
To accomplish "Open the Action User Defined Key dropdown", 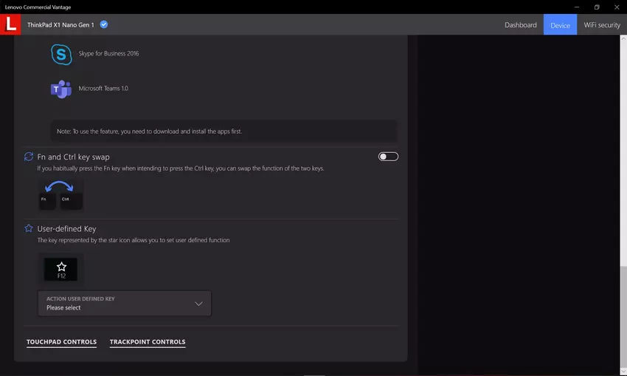I will [x=124, y=304].
